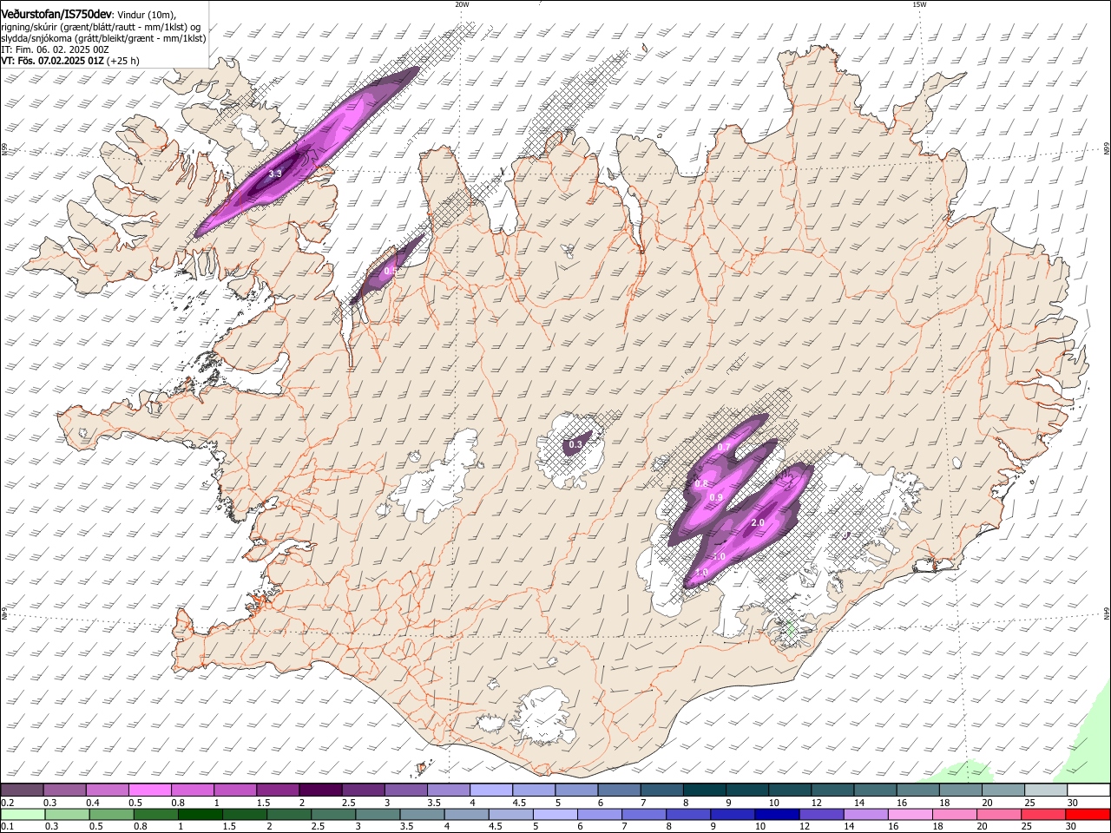Click the 3.3 precipitation value on the map
The height and width of the screenshot is (833, 1111).
(275, 174)
